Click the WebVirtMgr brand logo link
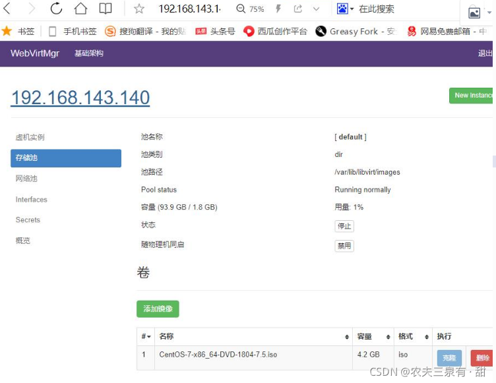 point(35,53)
